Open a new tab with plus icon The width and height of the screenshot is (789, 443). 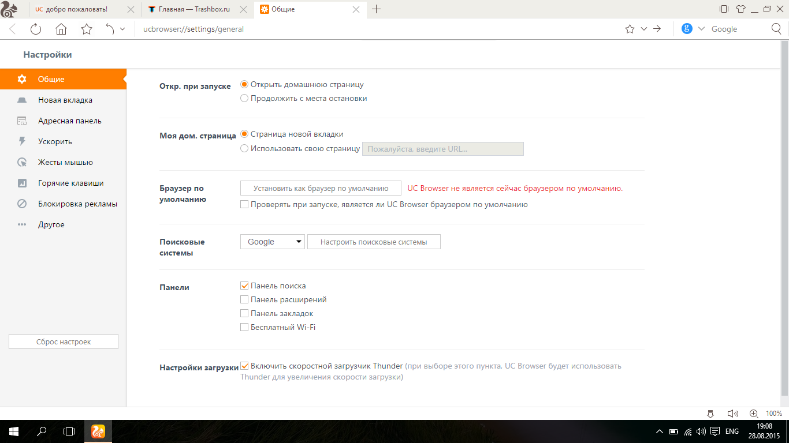(377, 9)
